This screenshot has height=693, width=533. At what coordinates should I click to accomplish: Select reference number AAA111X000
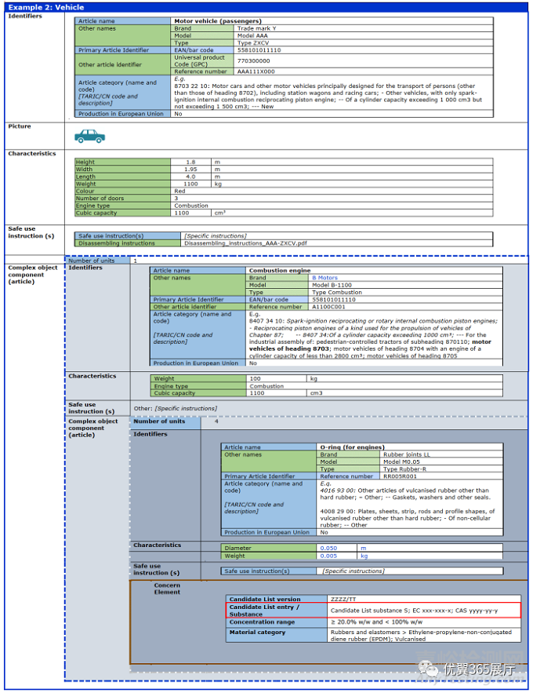click(256, 71)
